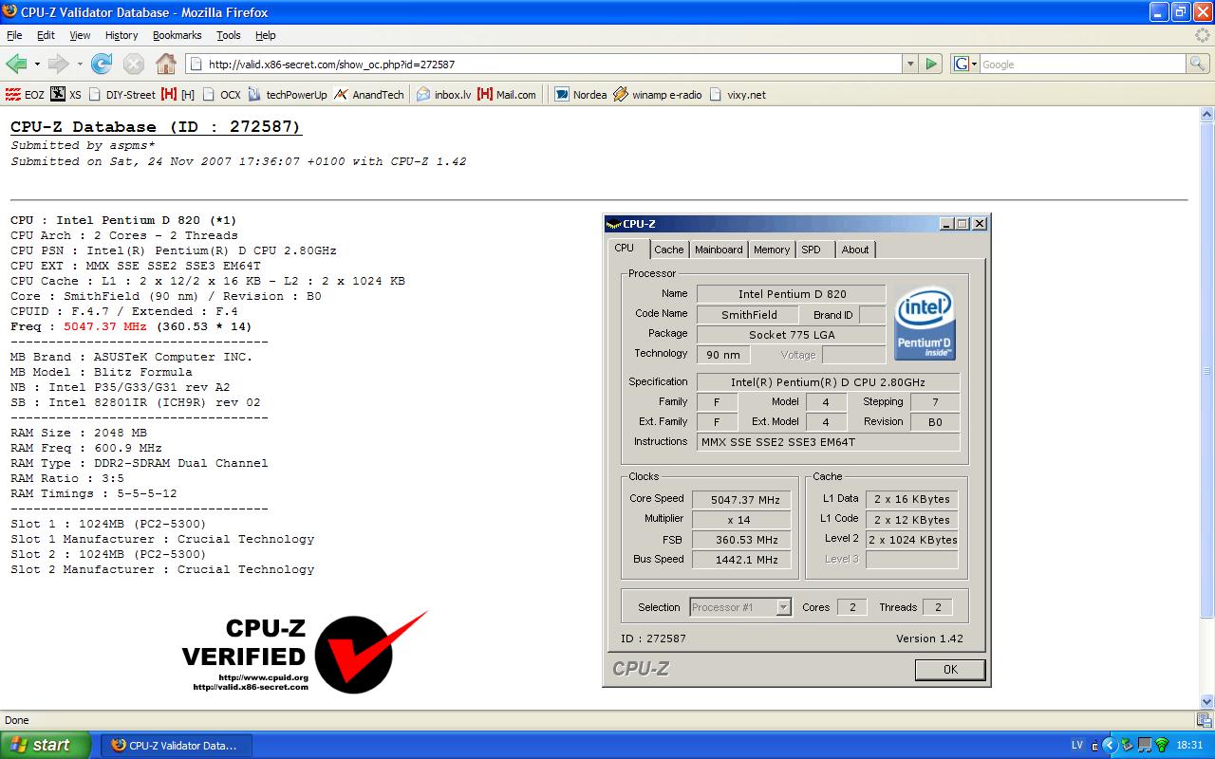Viewport: 1215px width, 759px height.
Task: Switch to the Cache tab in CPU-Z
Action: click(x=669, y=250)
